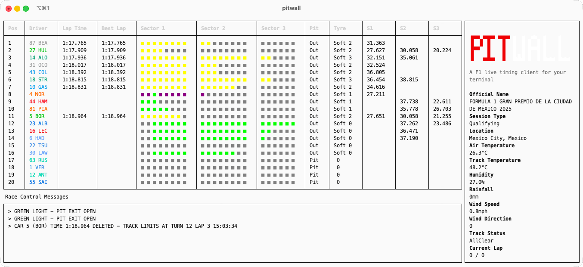583x267 pixels.
Task: Click NOR's purple Sector 1 mini-sector square
Action: [x=142, y=94]
